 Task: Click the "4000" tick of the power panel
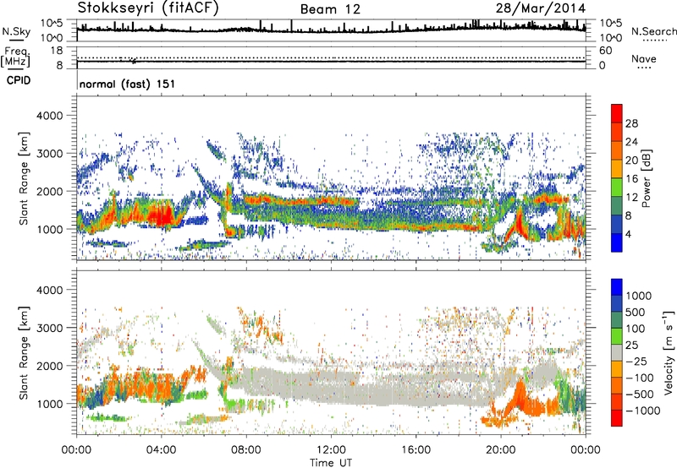tap(49, 116)
